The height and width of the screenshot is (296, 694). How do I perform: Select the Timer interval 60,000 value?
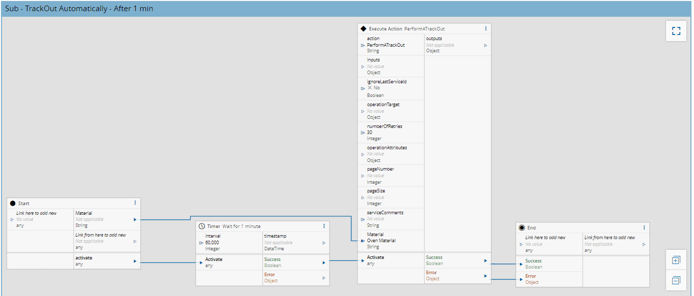pyautogui.click(x=212, y=243)
